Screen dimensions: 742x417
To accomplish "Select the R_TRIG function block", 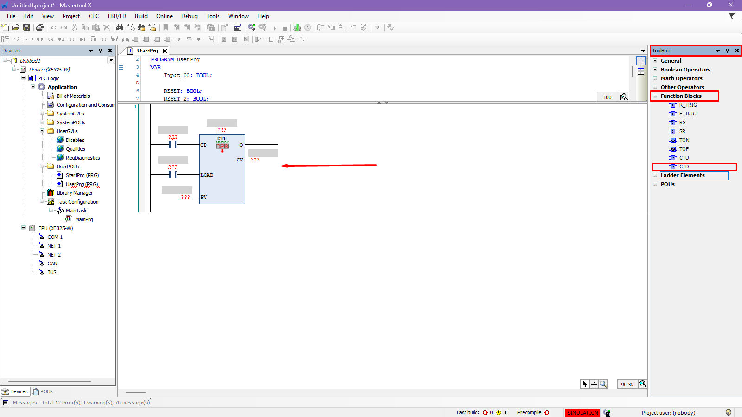I will tap(688, 105).
